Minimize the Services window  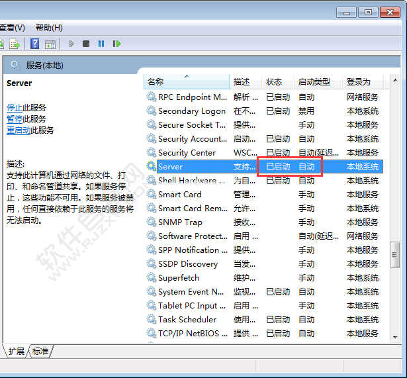click(346, 12)
